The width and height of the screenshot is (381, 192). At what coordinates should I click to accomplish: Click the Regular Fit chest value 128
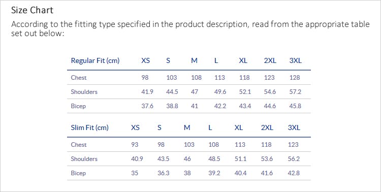[x=295, y=78]
